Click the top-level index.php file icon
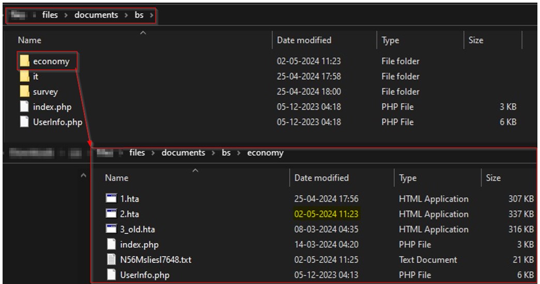Screen dimensions: 540x284 point(24,107)
